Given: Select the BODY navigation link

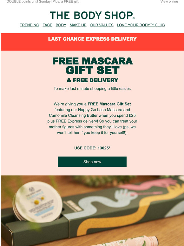Looking at the screenshot, I should [x=61, y=25].
